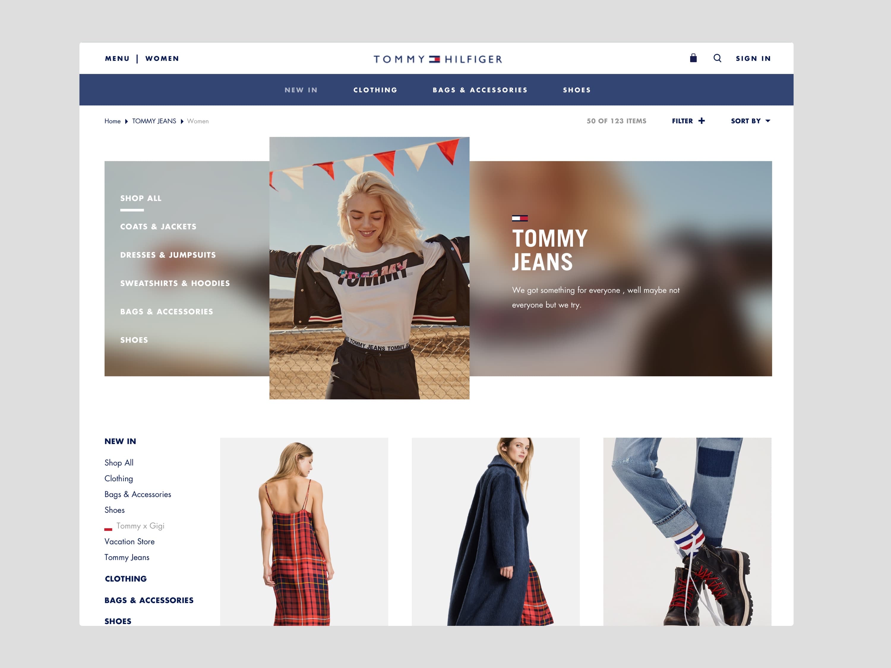Expand SHOES sidebar section
This screenshot has height=668, width=891.
[118, 621]
